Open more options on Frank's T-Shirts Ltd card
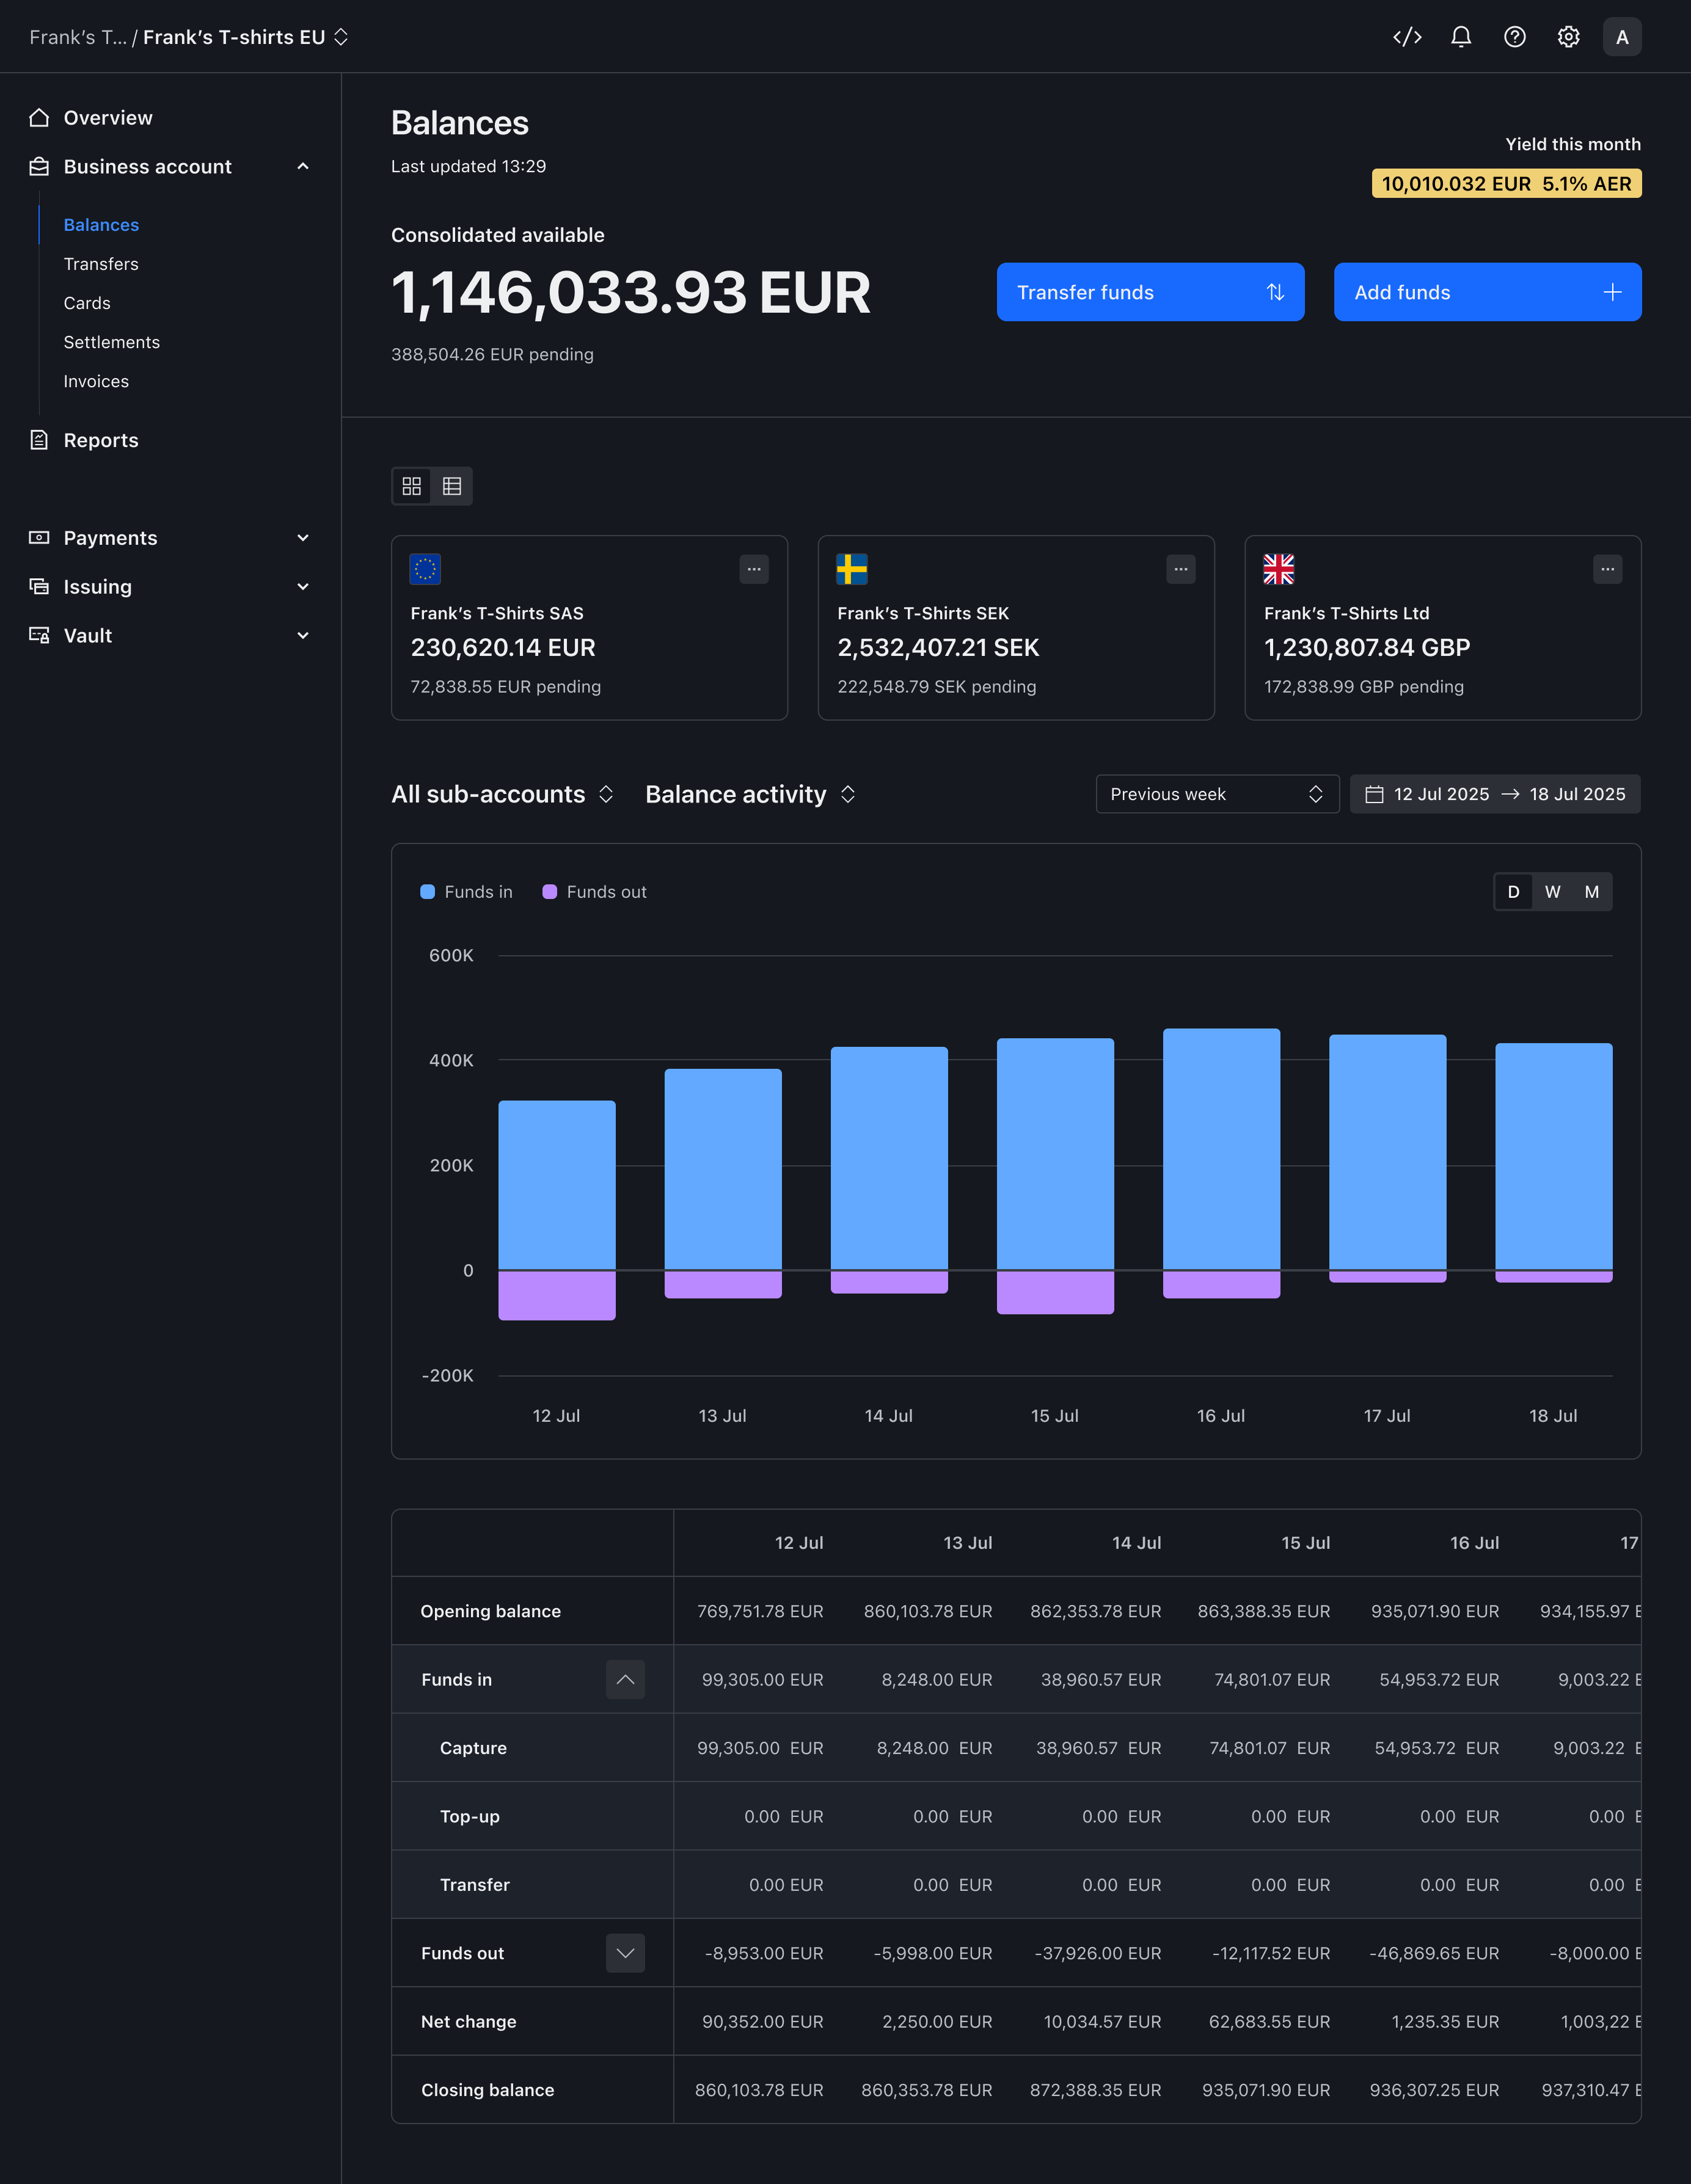The width and height of the screenshot is (1691, 2184). click(1607, 569)
